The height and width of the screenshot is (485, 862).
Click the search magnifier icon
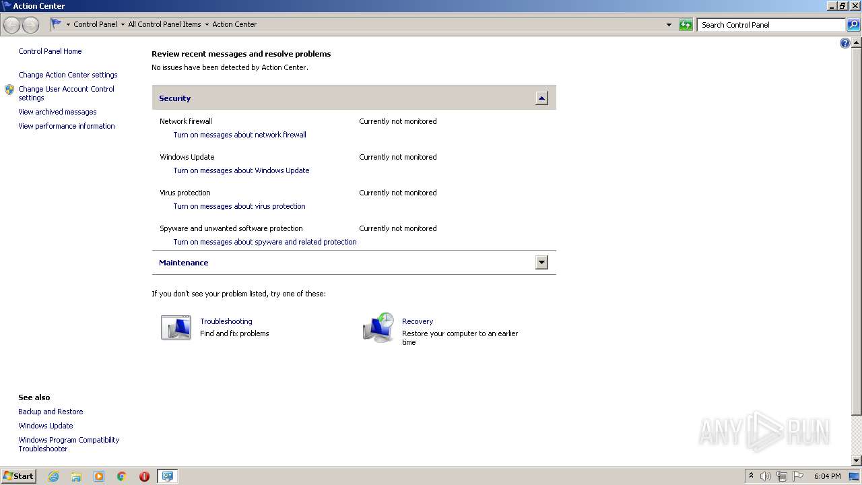[x=853, y=25]
